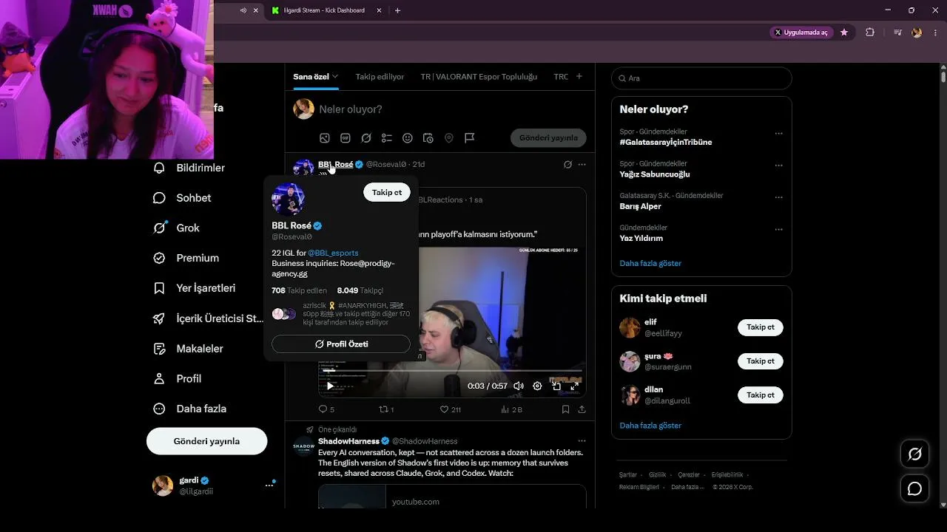Follow elif with Takip et
The width and height of the screenshot is (947, 532).
761,327
